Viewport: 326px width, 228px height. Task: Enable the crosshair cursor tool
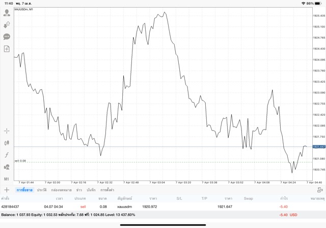tap(7, 131)
